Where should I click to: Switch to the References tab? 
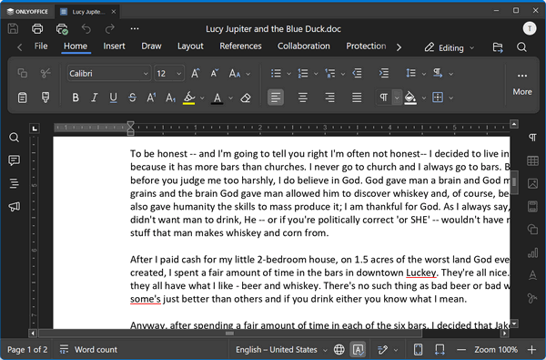pos(240,46)
